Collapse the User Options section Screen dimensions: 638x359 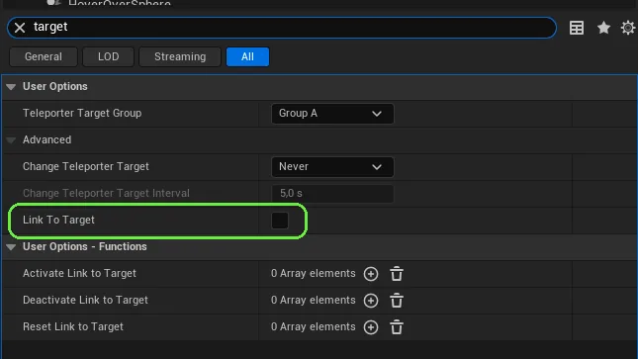click(x=11, y=87)
